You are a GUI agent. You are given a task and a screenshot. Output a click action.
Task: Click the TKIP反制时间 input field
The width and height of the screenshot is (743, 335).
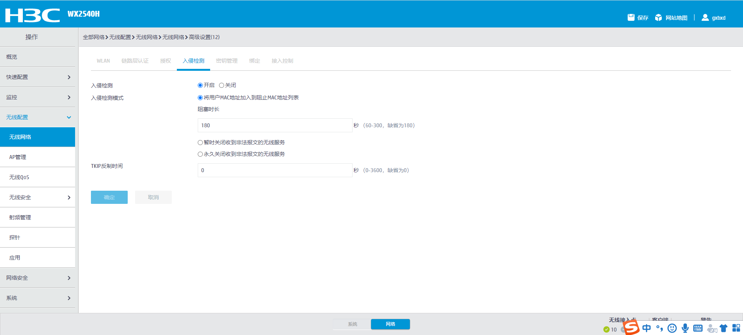coord(275,170)
